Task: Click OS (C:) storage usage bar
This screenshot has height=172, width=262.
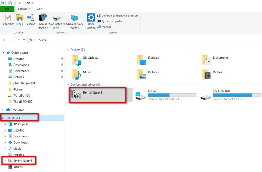Action: pos(172,95)
